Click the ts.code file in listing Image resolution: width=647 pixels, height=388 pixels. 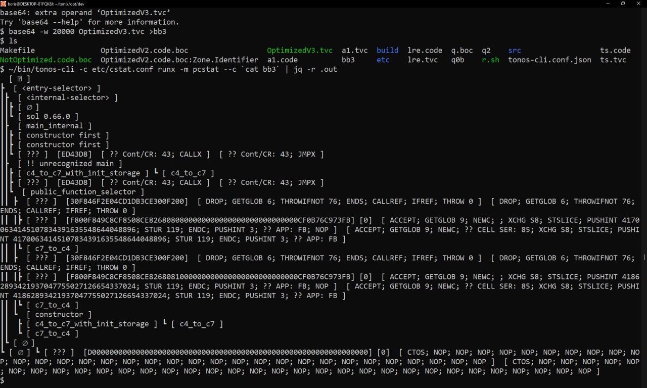click(615, 51)
